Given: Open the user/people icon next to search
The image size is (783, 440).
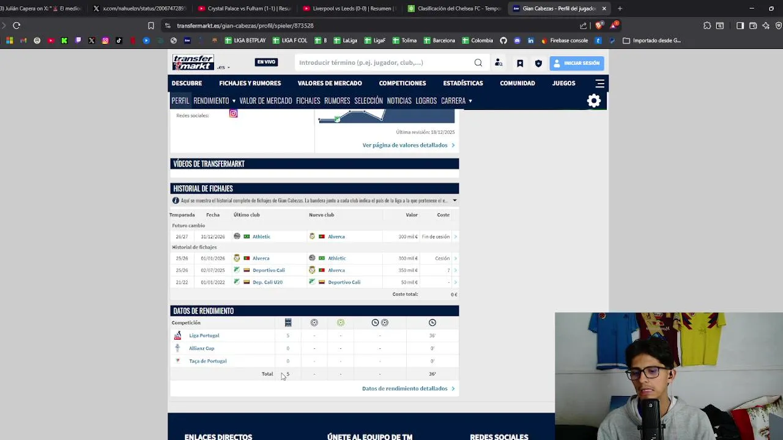Looking at the screenshot, I should (x=499, y=62).
